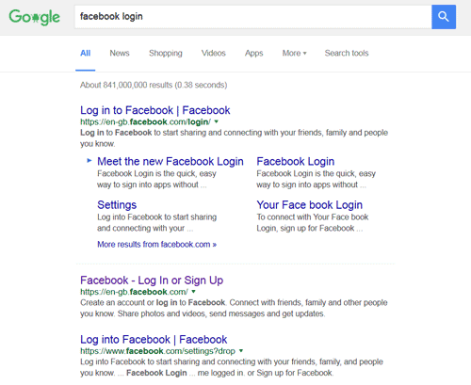Click the About 841,000,000 results text

pos(154,85)
